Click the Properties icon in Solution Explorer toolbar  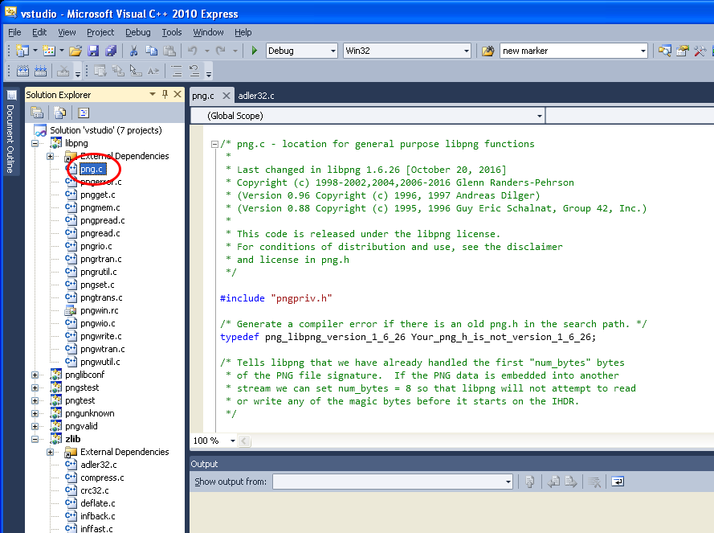[x=37, y=113]
